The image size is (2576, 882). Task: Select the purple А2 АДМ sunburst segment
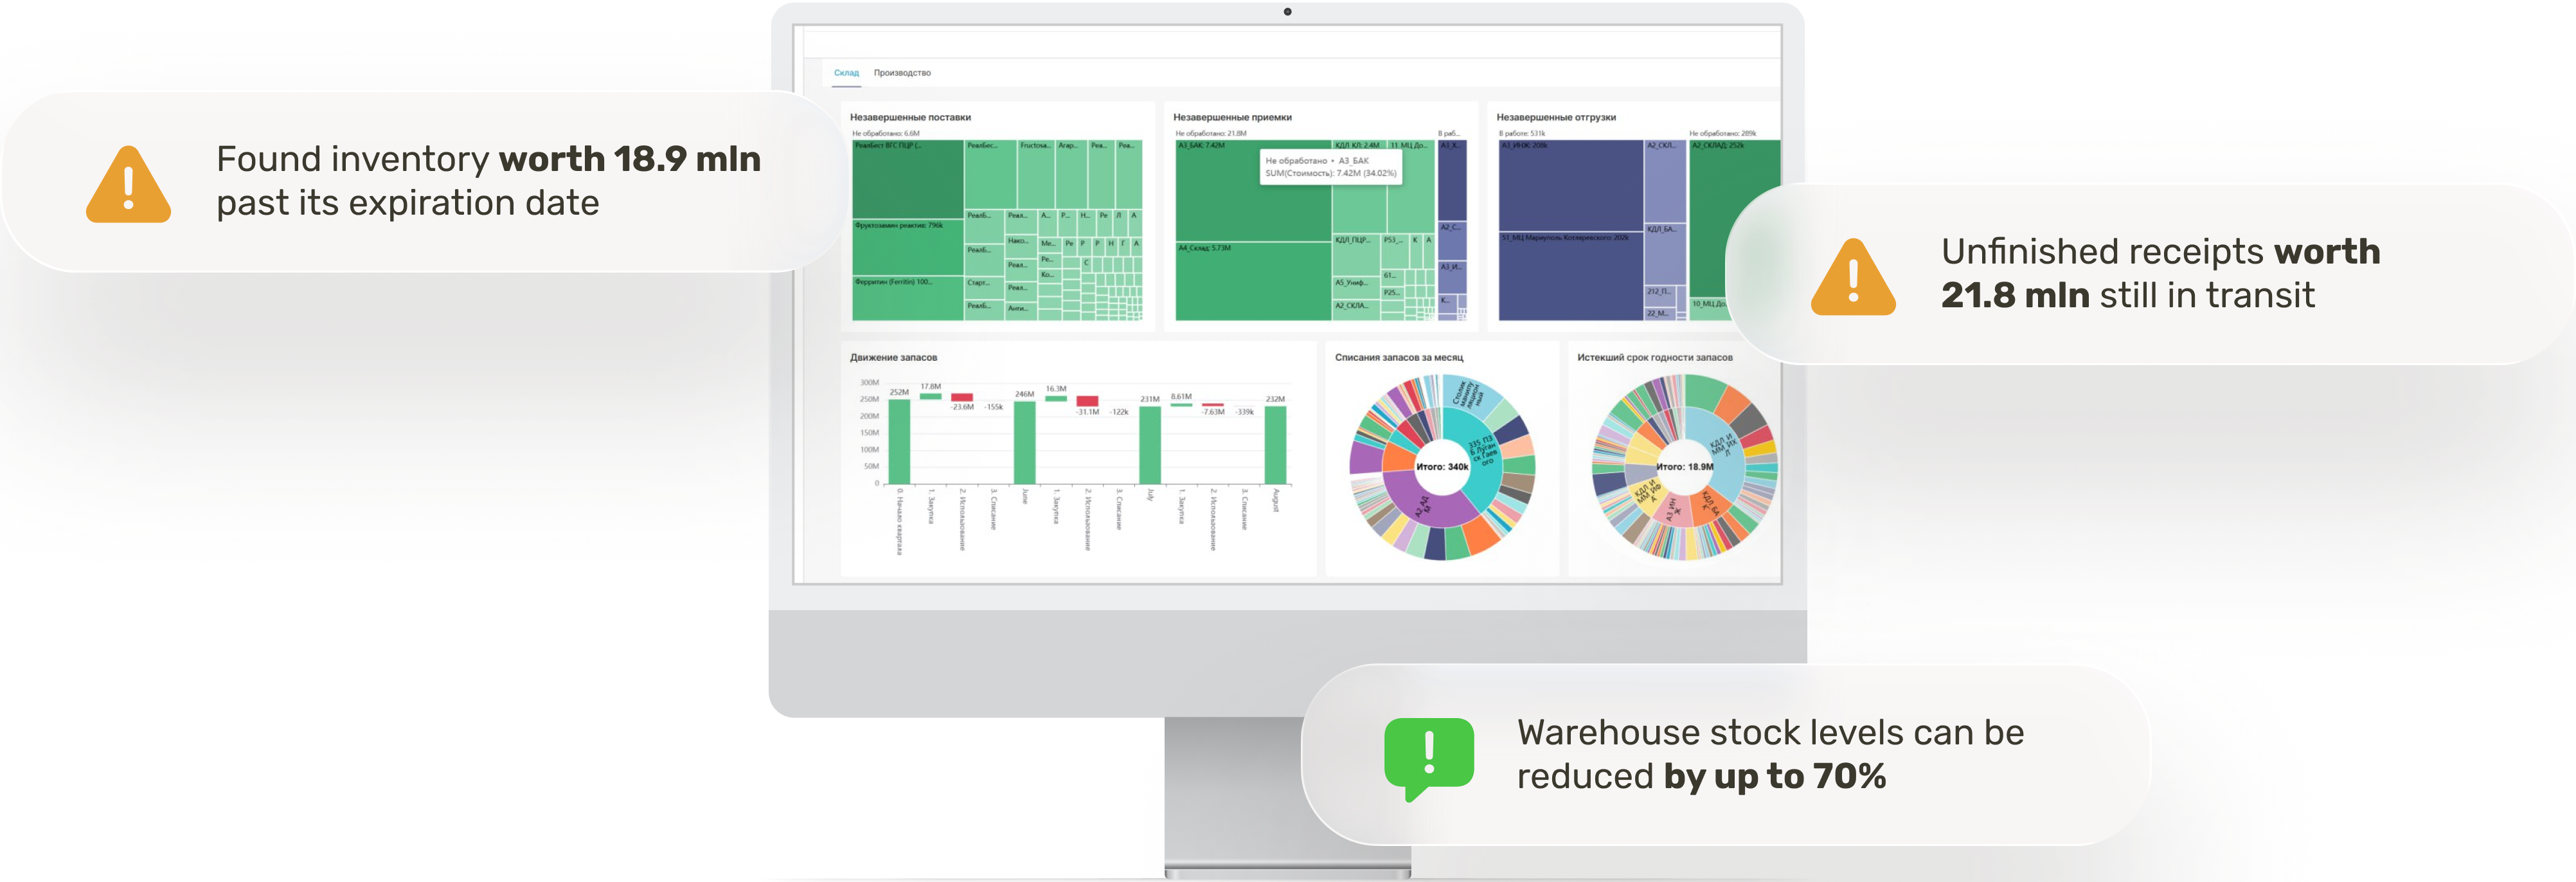(1425, 508)
